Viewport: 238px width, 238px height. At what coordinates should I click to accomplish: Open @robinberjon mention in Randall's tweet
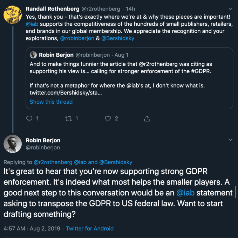[77, 38]
